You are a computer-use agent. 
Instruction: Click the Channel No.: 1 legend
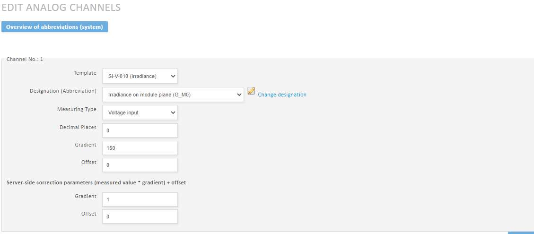pos(25,60)
